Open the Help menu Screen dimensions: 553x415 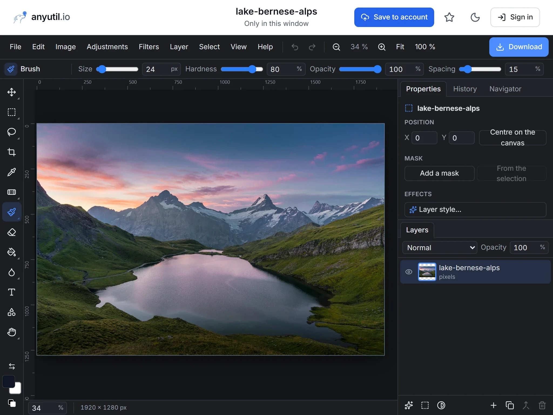click(x=265, y=47)
